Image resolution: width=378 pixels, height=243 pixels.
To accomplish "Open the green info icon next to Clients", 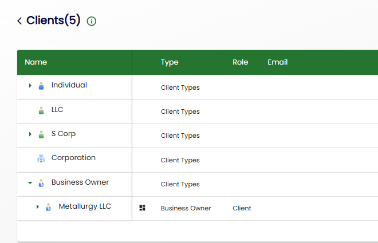I will click(92, 21).
